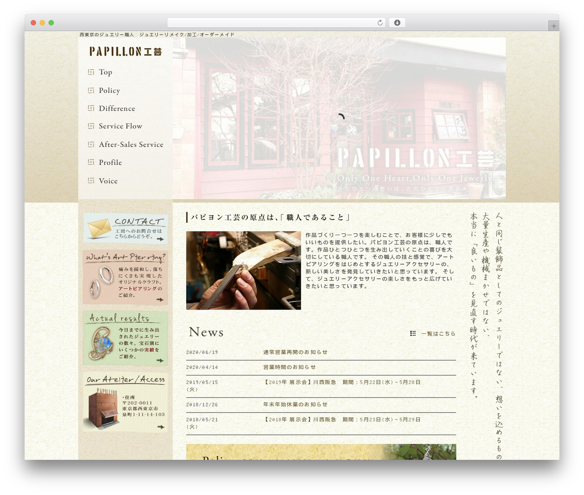Click the square icon beside After-Sales Service
The height and width of the screenshot is (495, 584).
[91, 144]
